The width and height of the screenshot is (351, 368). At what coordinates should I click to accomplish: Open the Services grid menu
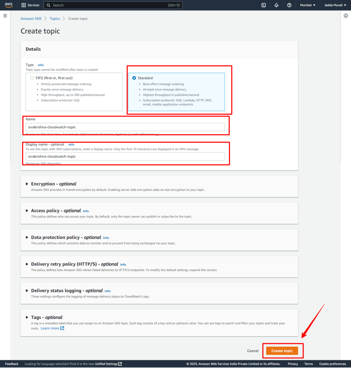pos(23,5)
